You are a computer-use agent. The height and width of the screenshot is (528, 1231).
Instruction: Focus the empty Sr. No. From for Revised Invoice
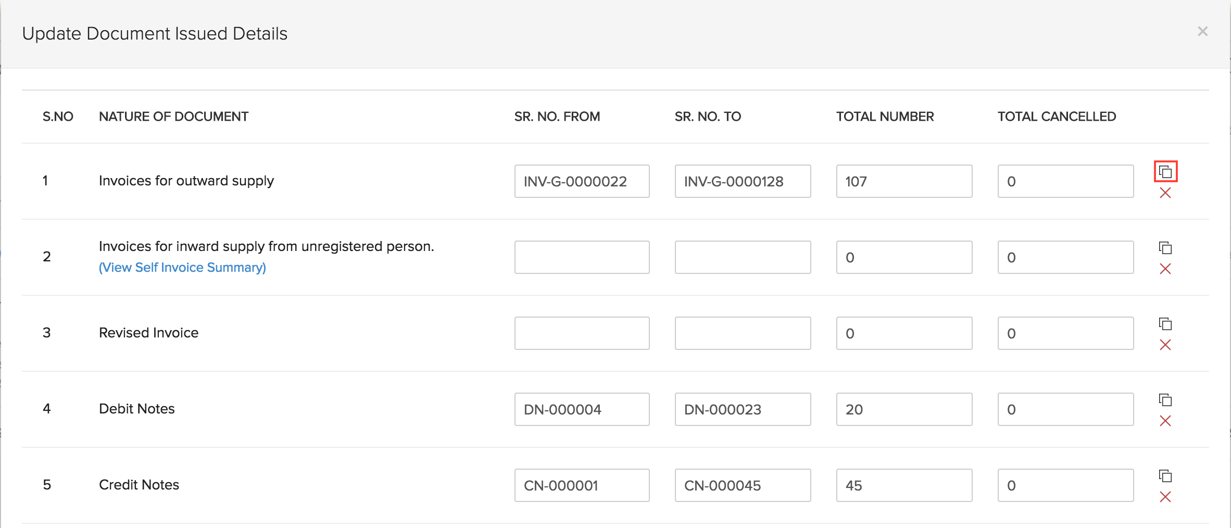[582, 333]
